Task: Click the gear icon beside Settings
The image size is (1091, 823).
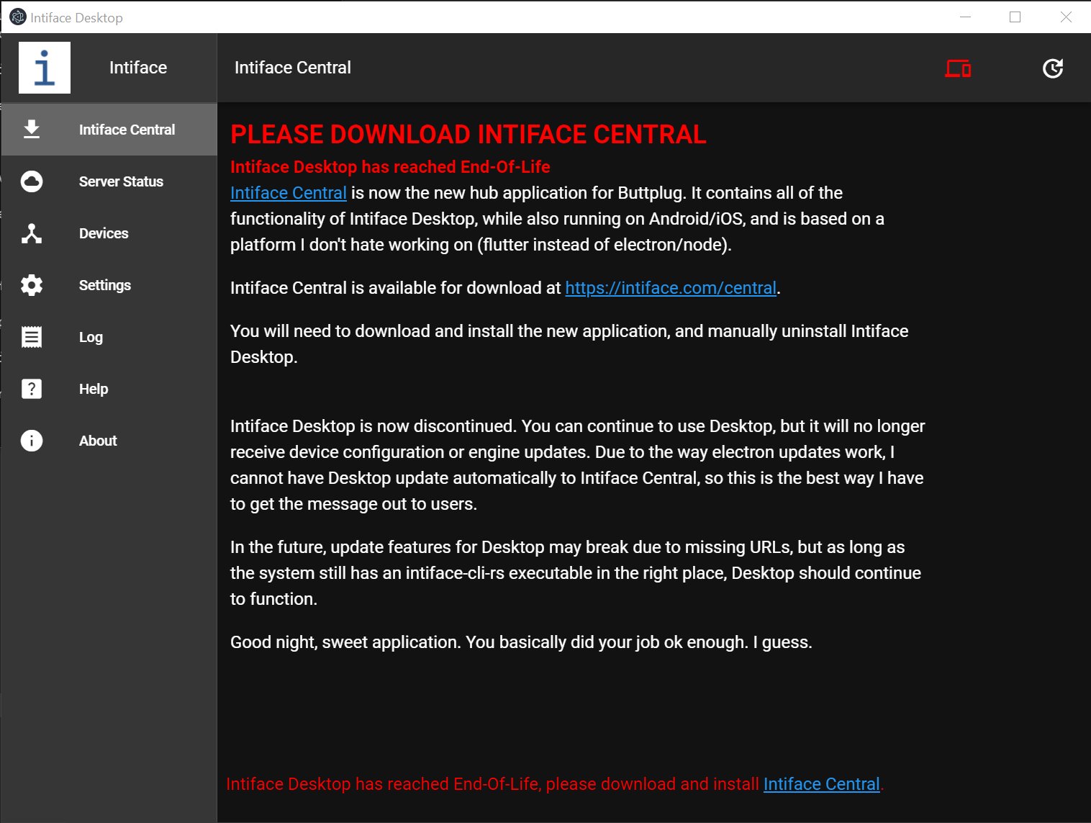Action: (x=32, y=285)
